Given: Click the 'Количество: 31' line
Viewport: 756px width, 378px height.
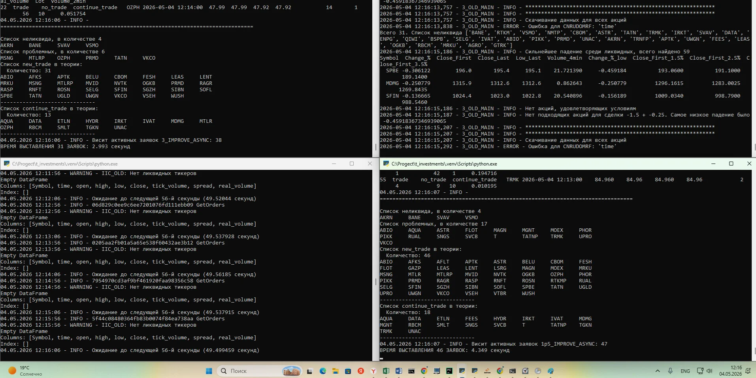Looking at the screenshot, I should coord(29,71).
